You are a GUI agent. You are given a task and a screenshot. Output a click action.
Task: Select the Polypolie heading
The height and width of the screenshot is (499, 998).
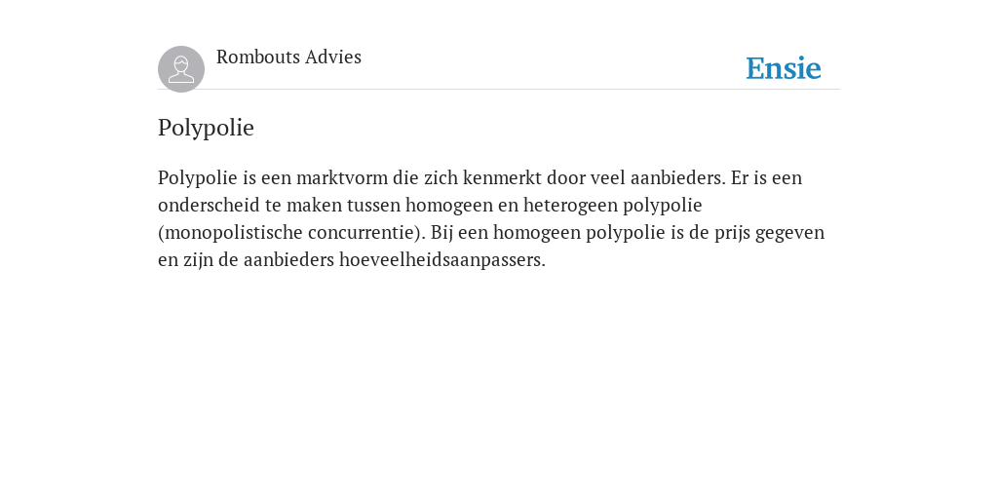(x=206, y=128)
